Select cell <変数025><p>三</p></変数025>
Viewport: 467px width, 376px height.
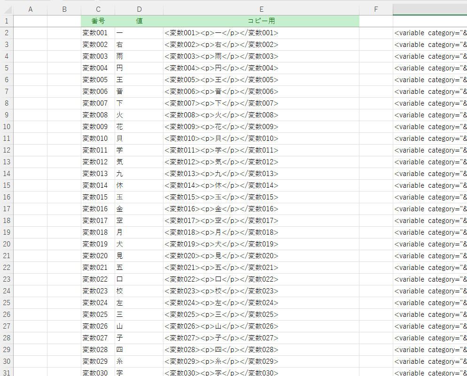(x=261, y=315)
